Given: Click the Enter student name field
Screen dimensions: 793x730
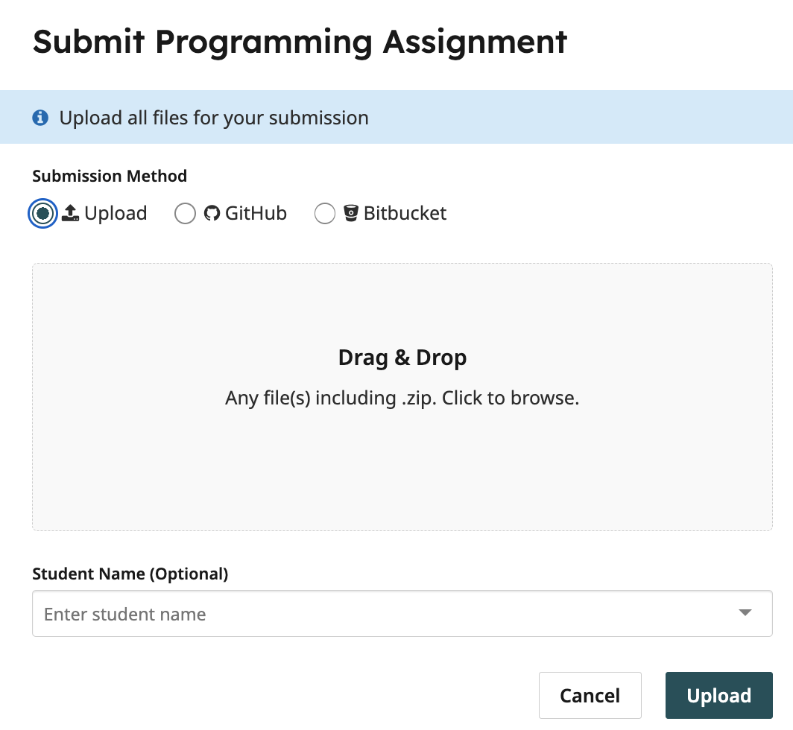Looking at the screenshot, I should click(373, 614).
